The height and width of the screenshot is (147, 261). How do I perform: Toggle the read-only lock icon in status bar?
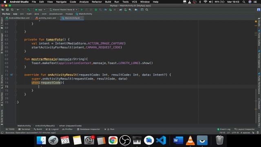pyautogui.click(x=253, y=133)
